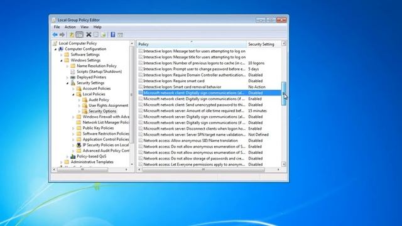Select User Rights Assignment in the tree
Viewport: 402px width, 226px height.
[x=109, y=105]
